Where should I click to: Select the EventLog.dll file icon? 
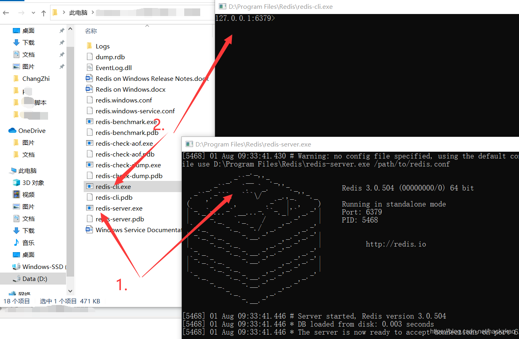click(x=90, y=68)
